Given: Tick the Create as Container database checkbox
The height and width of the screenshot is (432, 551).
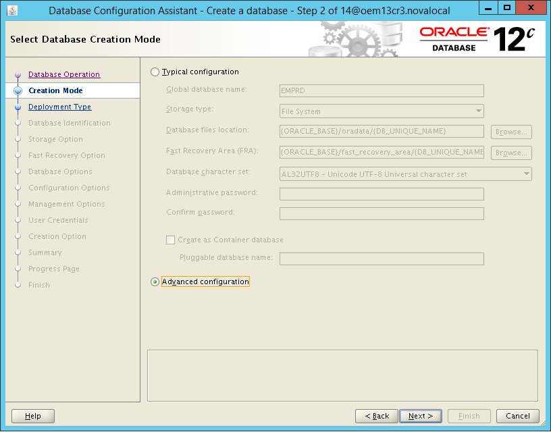Looking at the screenshot, I should (x=170, y=240).
